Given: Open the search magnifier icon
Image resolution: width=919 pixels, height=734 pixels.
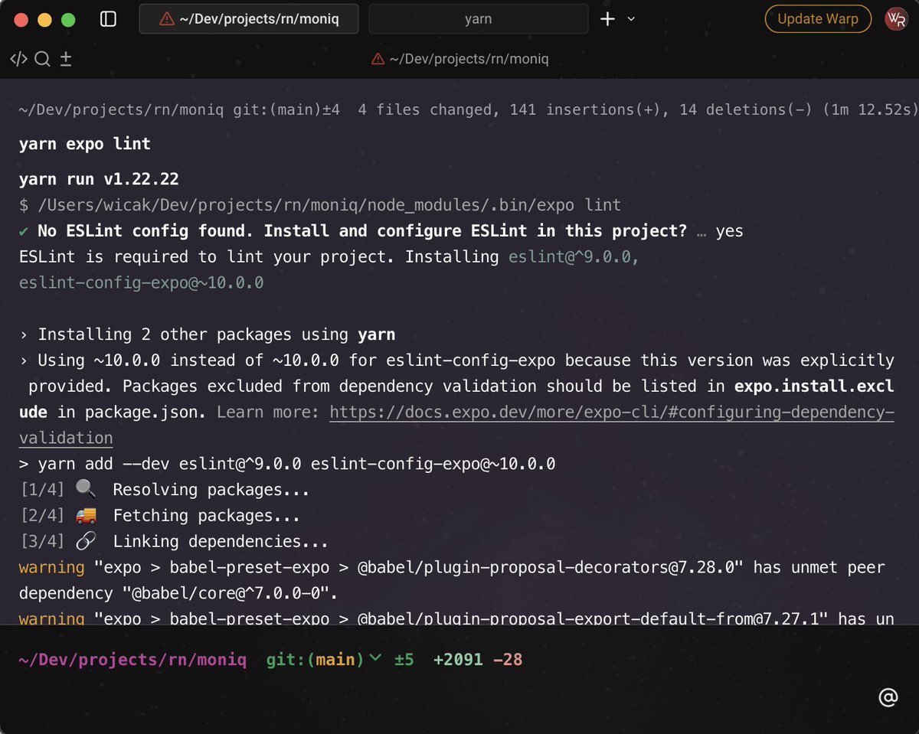Looking at the screenshot, I should [42, 59].
